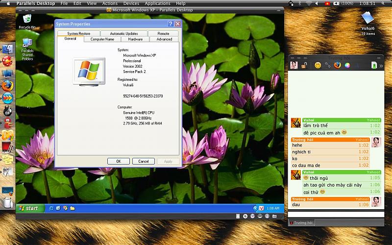The image size is (392, 245).
Task: Click the smiley emoticon icon in chat toolbar
Action: click(x=318, y=65)
